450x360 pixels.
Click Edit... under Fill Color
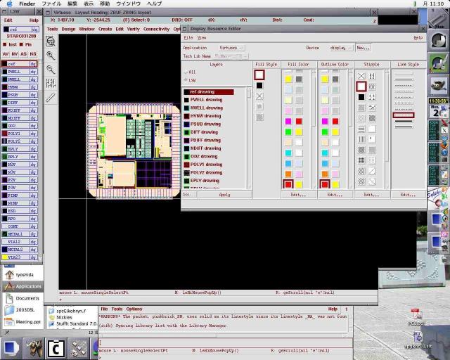pyautogui.click(x=298, y=195)
